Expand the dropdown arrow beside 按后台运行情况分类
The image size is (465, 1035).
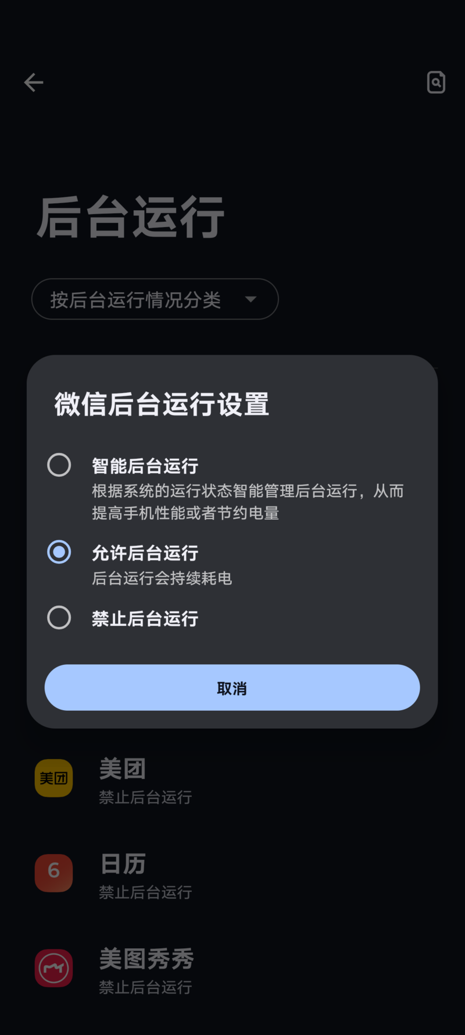[x=251, y=299]
